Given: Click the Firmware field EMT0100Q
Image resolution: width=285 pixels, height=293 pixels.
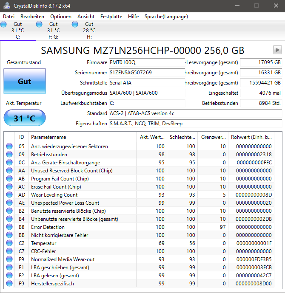Looking at the screenshot, I should coord(147,62).
